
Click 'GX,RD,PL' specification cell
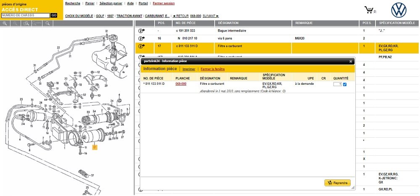(385, 189)
